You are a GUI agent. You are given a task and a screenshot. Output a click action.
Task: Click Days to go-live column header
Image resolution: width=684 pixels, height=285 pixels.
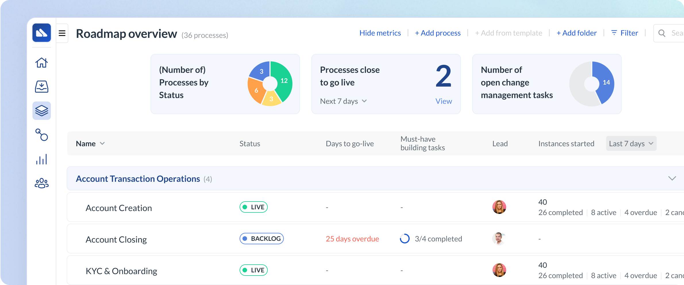(x=350, y=144)
